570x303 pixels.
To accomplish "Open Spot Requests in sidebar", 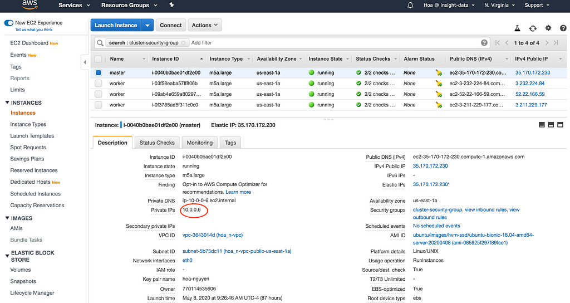I will coord(28,147).
